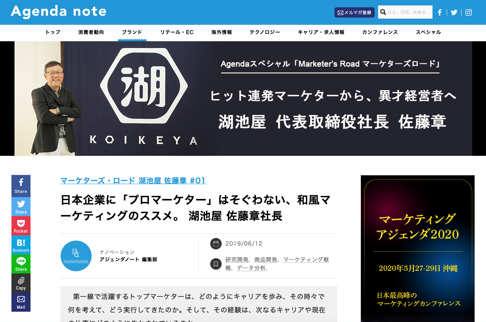Open the テクノロジー navigation tab
Image resolution: width=486 pixels, height=322 pixels.
[265, 32]
